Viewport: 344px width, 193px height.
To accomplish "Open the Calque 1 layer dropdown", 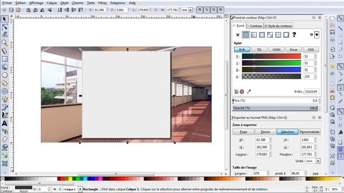I will click(80, 189).
